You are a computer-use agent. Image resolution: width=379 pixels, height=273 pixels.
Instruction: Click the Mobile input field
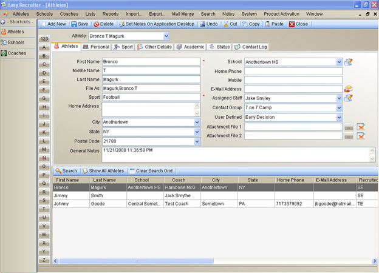(293, 80)
